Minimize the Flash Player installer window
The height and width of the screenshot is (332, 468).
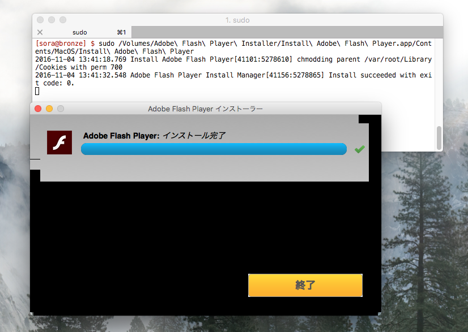pos(49,109)
